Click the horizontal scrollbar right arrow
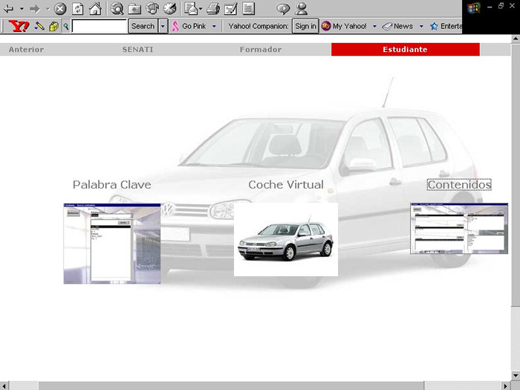520x390 pixels. (x=506, y=386)
